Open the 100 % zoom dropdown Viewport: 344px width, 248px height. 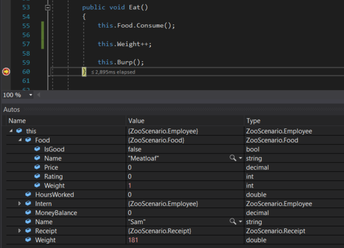tap(30, 95)
